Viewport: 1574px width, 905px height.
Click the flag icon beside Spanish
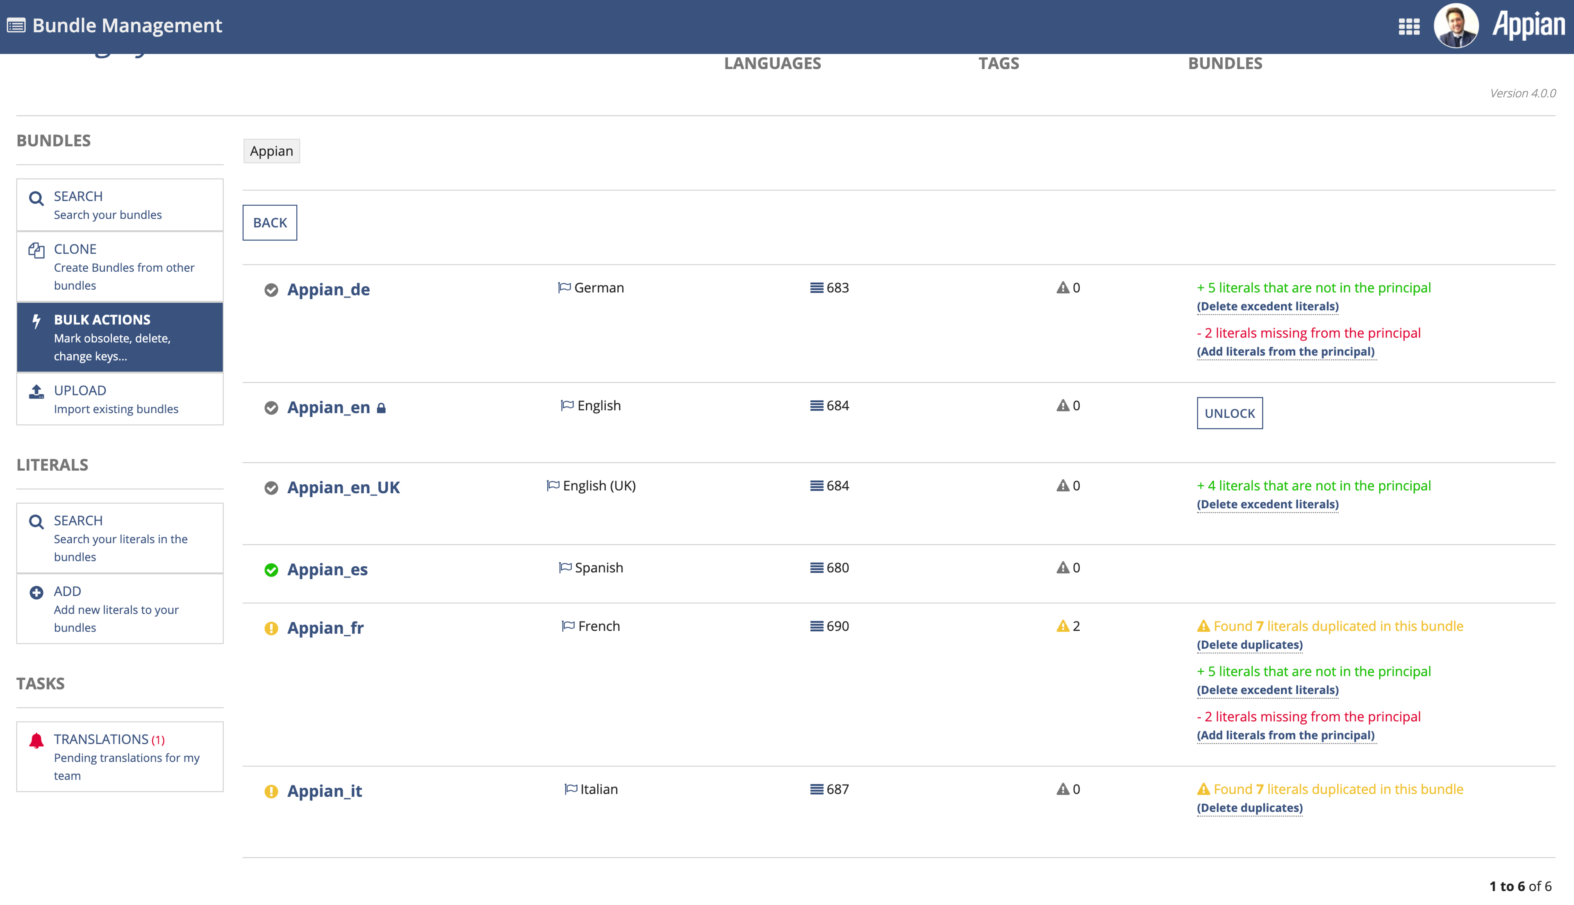point(565,567)
